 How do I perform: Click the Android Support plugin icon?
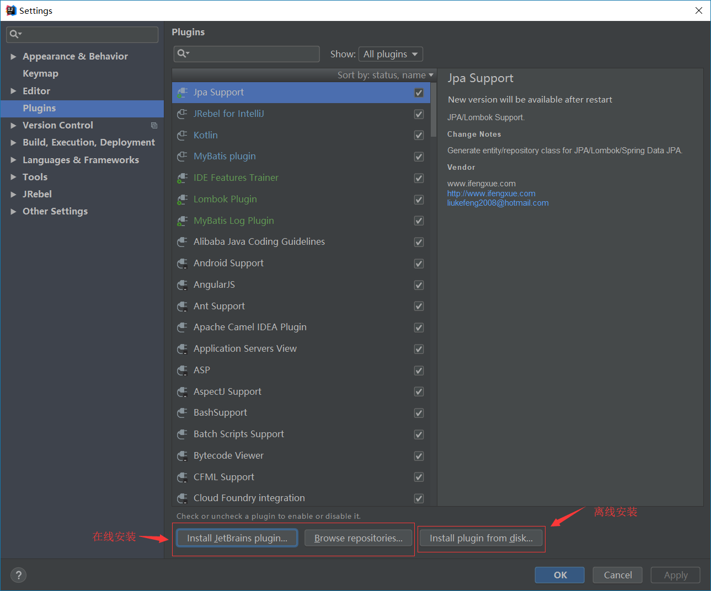tap(182, 264)
